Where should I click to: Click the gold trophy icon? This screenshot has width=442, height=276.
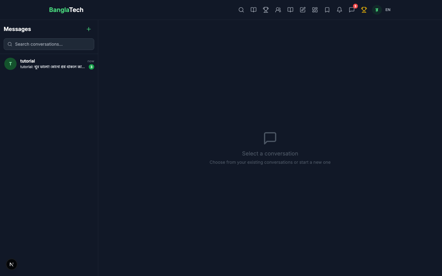click(364, 10)
